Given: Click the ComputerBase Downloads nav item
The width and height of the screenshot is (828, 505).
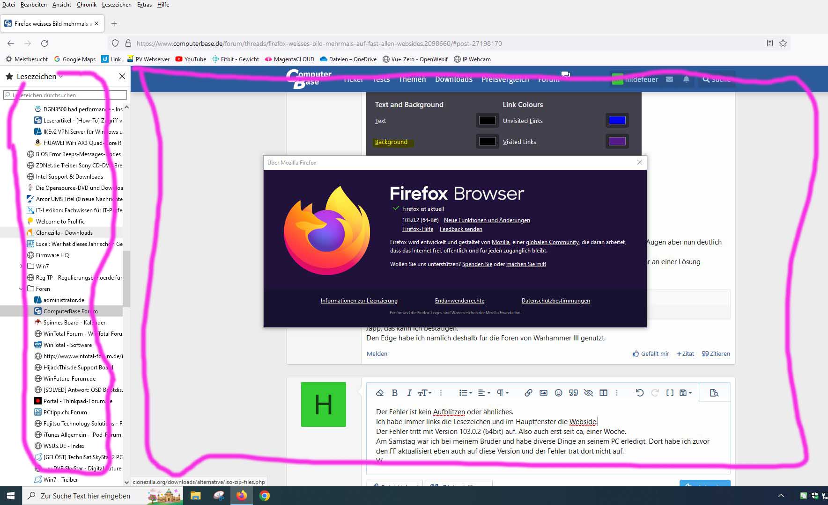Looking at the screenshot, I should click(454, 79).
